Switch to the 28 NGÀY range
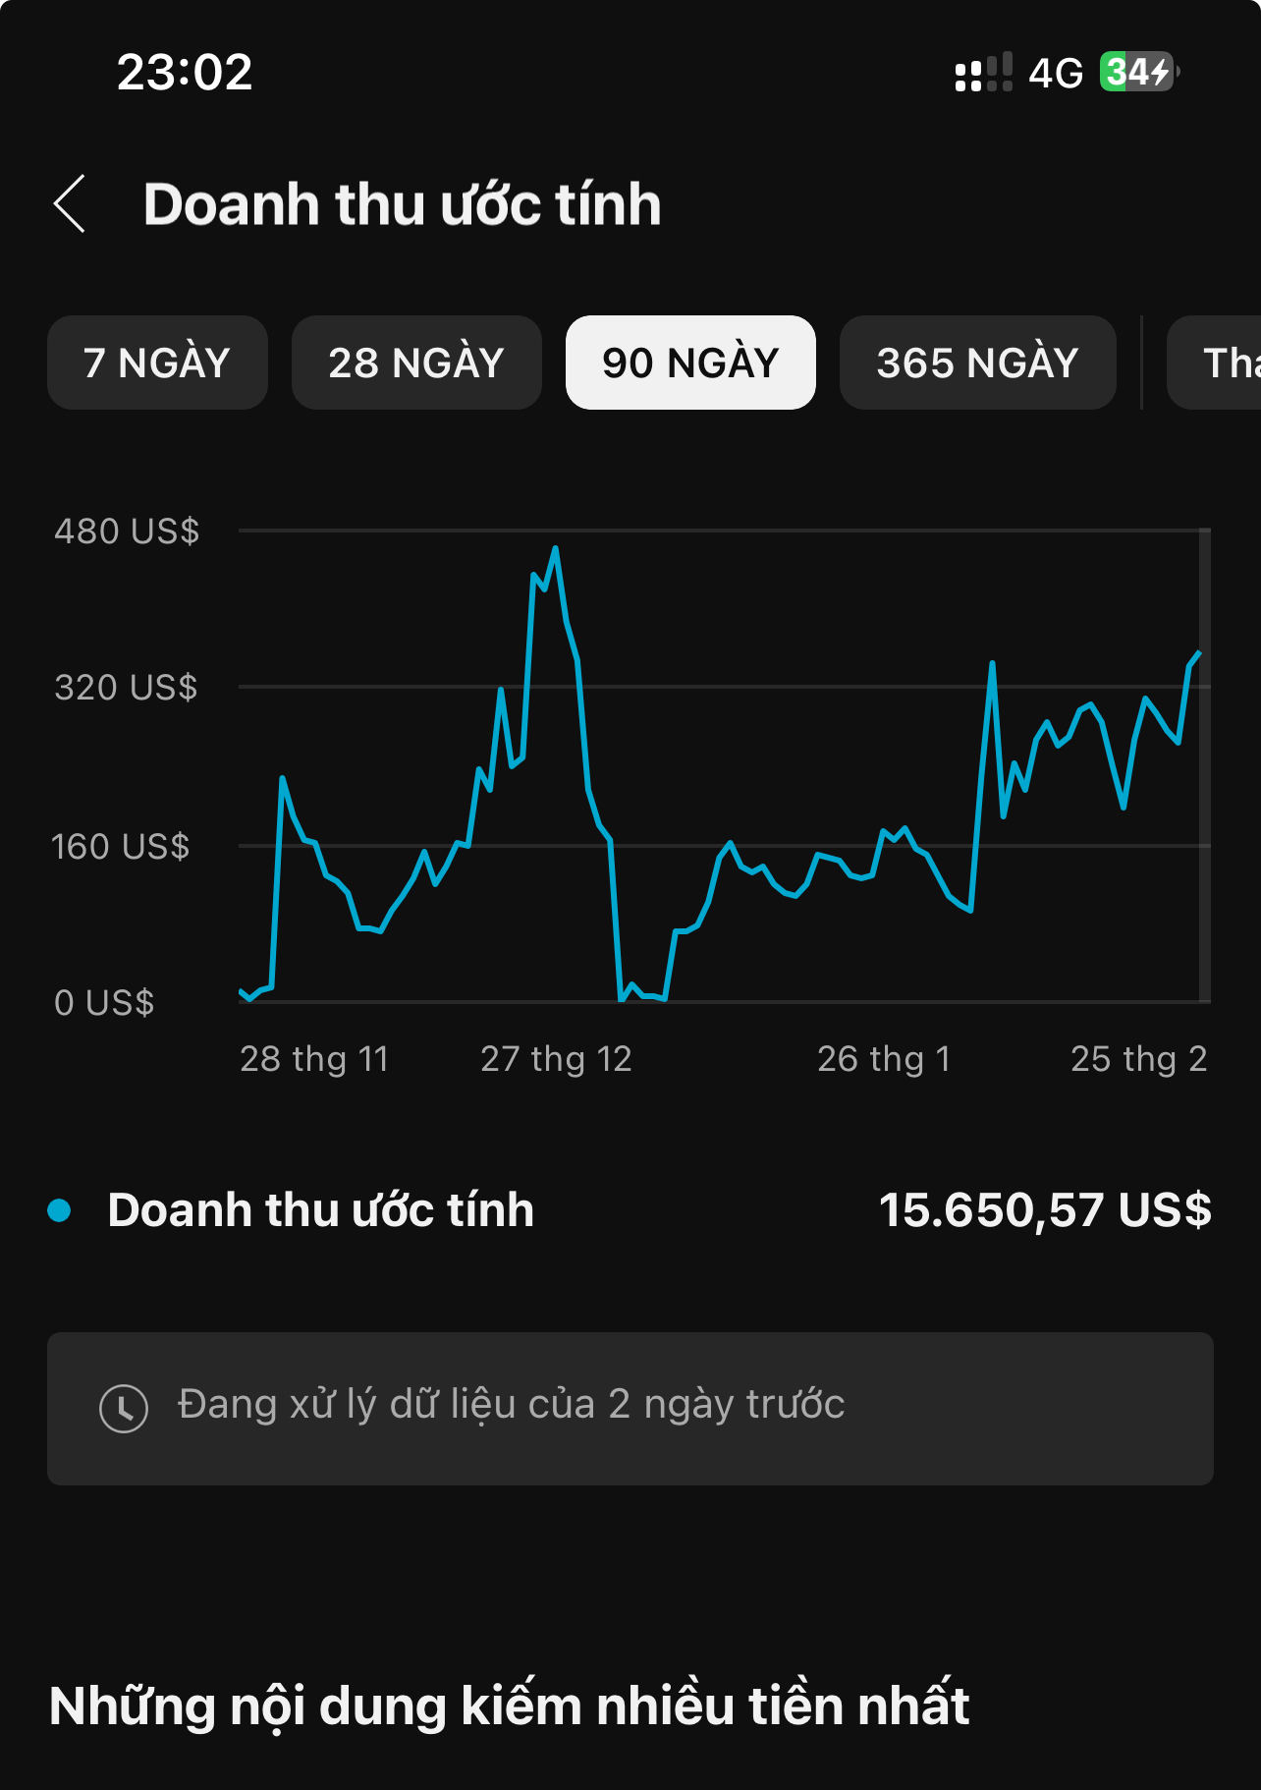1261x1790 pixels. [x=416, y=363]
